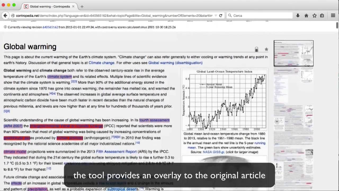Go to the browser home icon
Screen dimensions: 339x191
(x=306, y=16)
